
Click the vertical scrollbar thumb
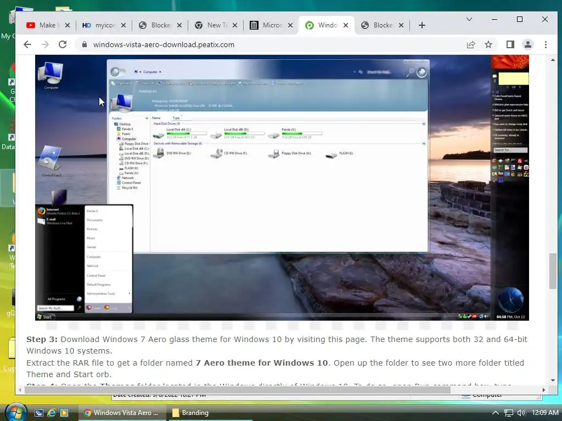click(553, 271)
